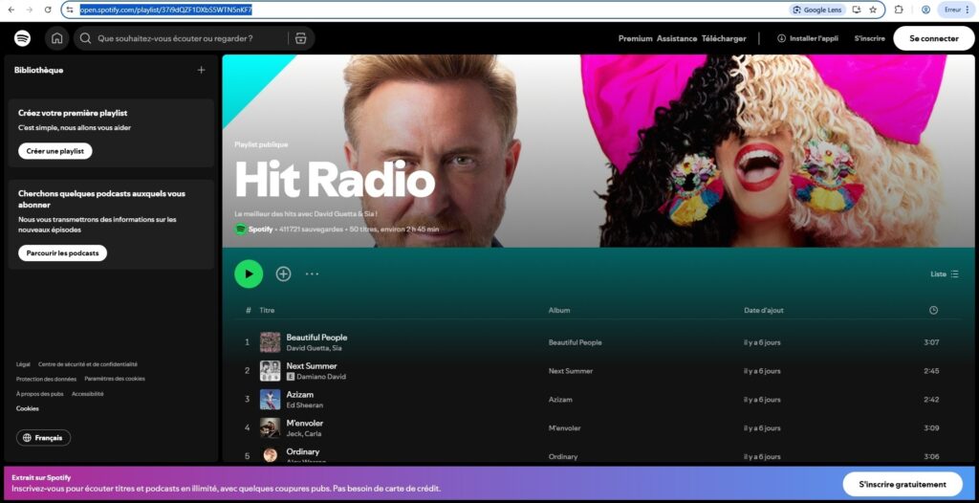The image size is (979, 503).
Task: Open Légal footer link
Action: (23, 364)
